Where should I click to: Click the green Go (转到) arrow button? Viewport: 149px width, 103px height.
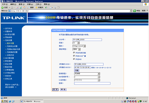[134, 11]
